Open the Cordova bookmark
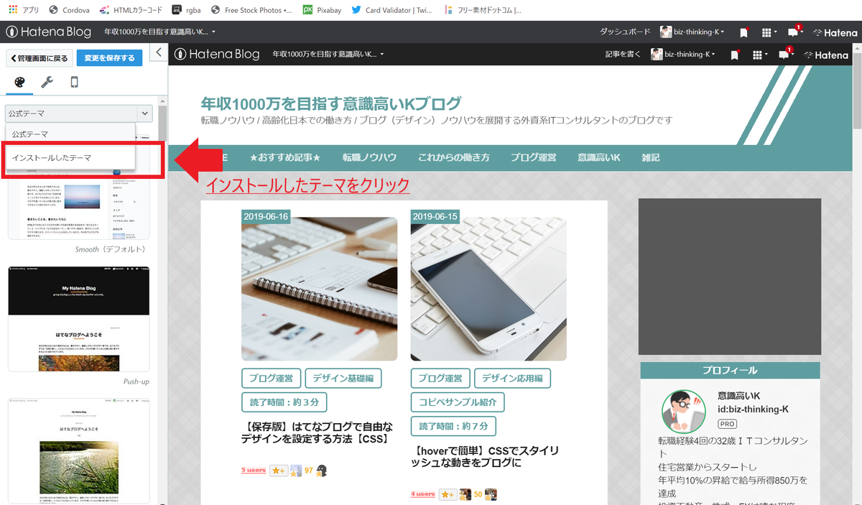The width and height of the screenshot is (862, 505). click(x=68, y=10)
